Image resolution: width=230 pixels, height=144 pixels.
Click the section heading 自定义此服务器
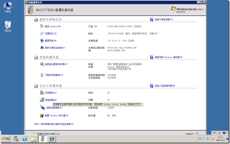51,86
